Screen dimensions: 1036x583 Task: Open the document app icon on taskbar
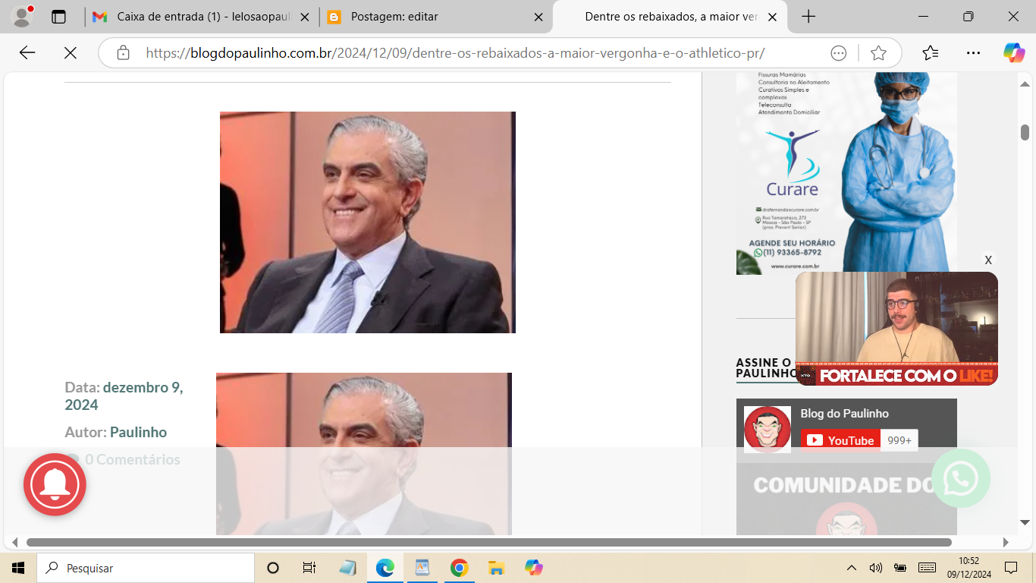422,568
